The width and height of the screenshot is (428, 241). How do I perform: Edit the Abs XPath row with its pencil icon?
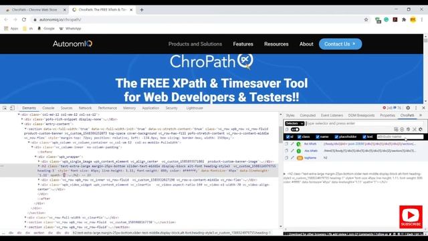[x=292, y=151]
